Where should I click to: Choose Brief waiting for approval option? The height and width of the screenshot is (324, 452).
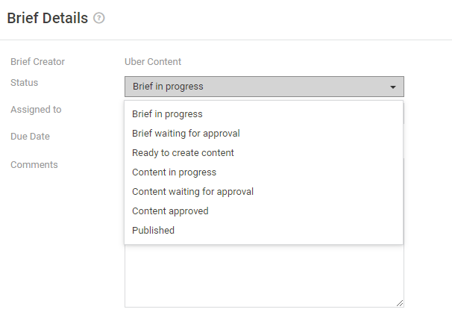tap(186, 134)
